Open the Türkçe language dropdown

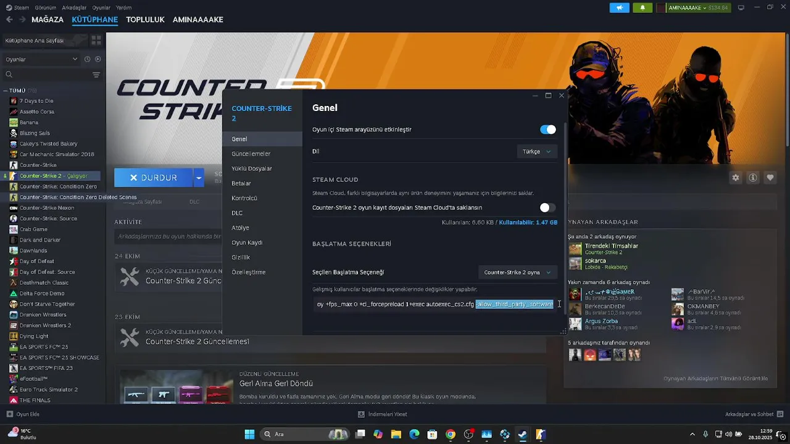537,152
